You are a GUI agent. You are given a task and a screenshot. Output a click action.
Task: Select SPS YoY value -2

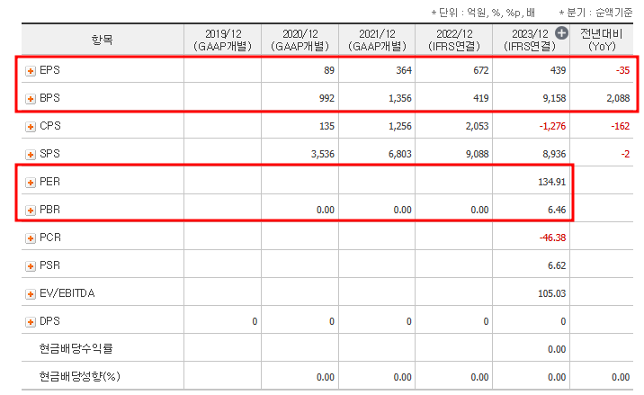point(625,154)
